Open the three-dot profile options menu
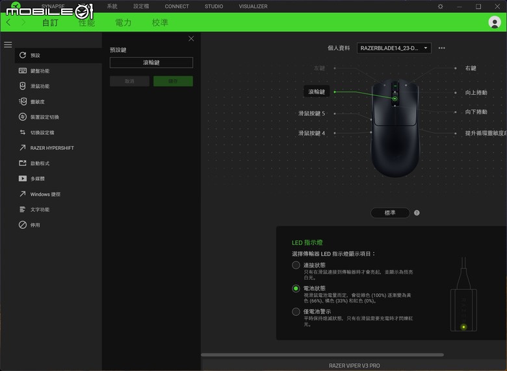Image resolution: width=507 pixels, height=371 pixels. 442,48
